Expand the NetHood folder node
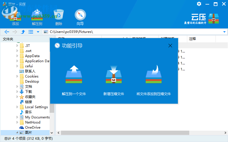This screenshot has height=142, width=228. [x=17, y=122]
